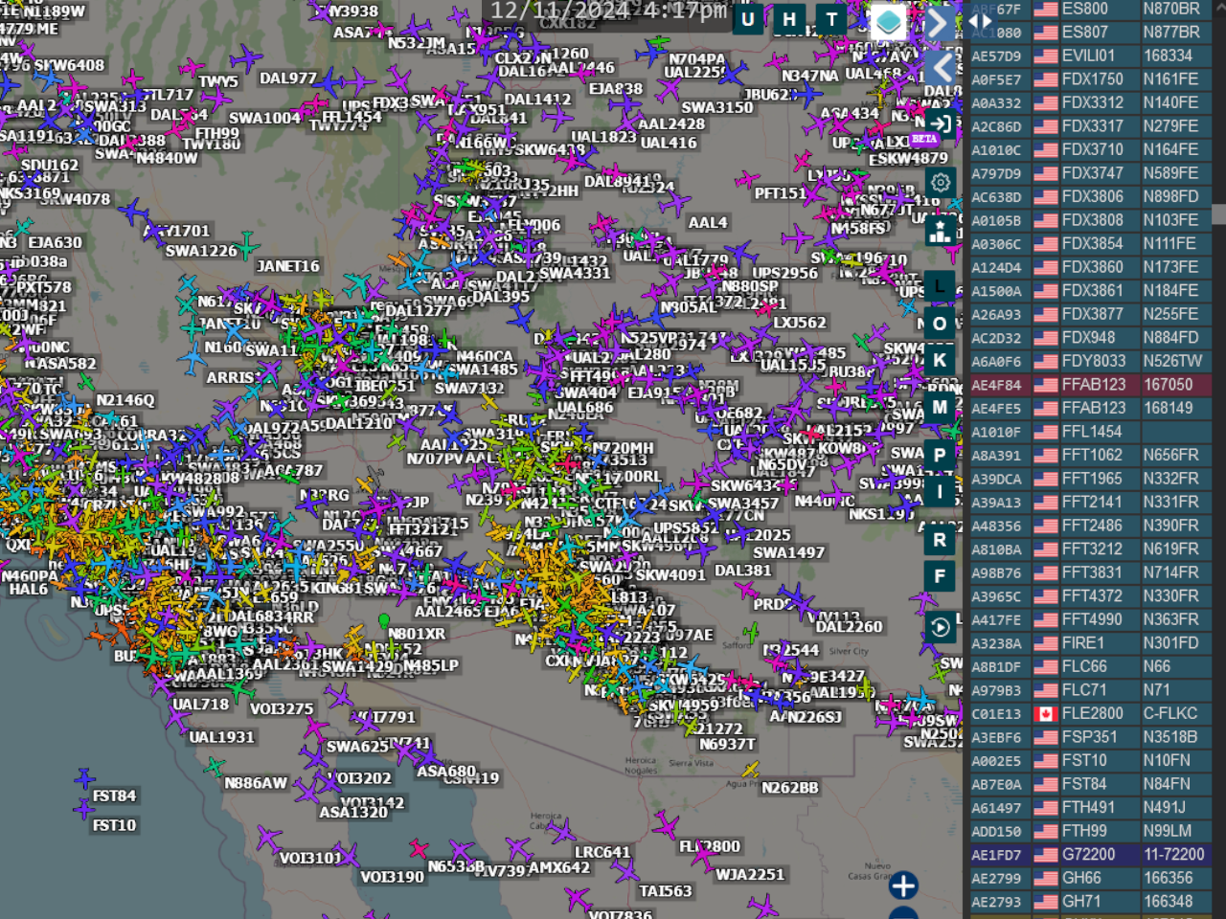
Task: Toggle the L map button
Action: pos(940,286)
